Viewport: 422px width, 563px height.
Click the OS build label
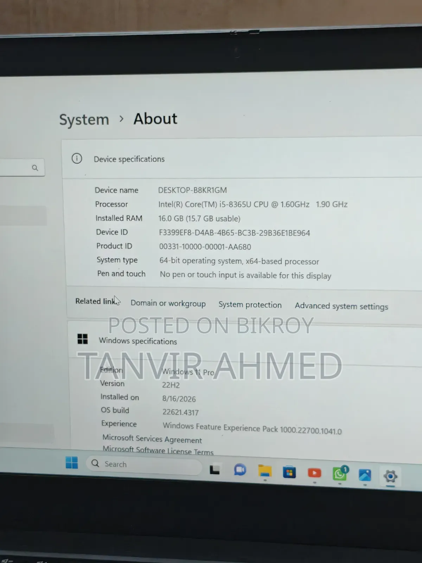[x=115, y=410]
